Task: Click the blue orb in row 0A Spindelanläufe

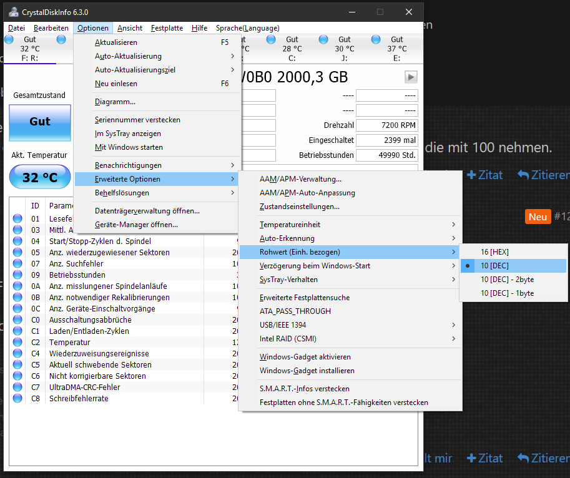Action: coord(17,286)
